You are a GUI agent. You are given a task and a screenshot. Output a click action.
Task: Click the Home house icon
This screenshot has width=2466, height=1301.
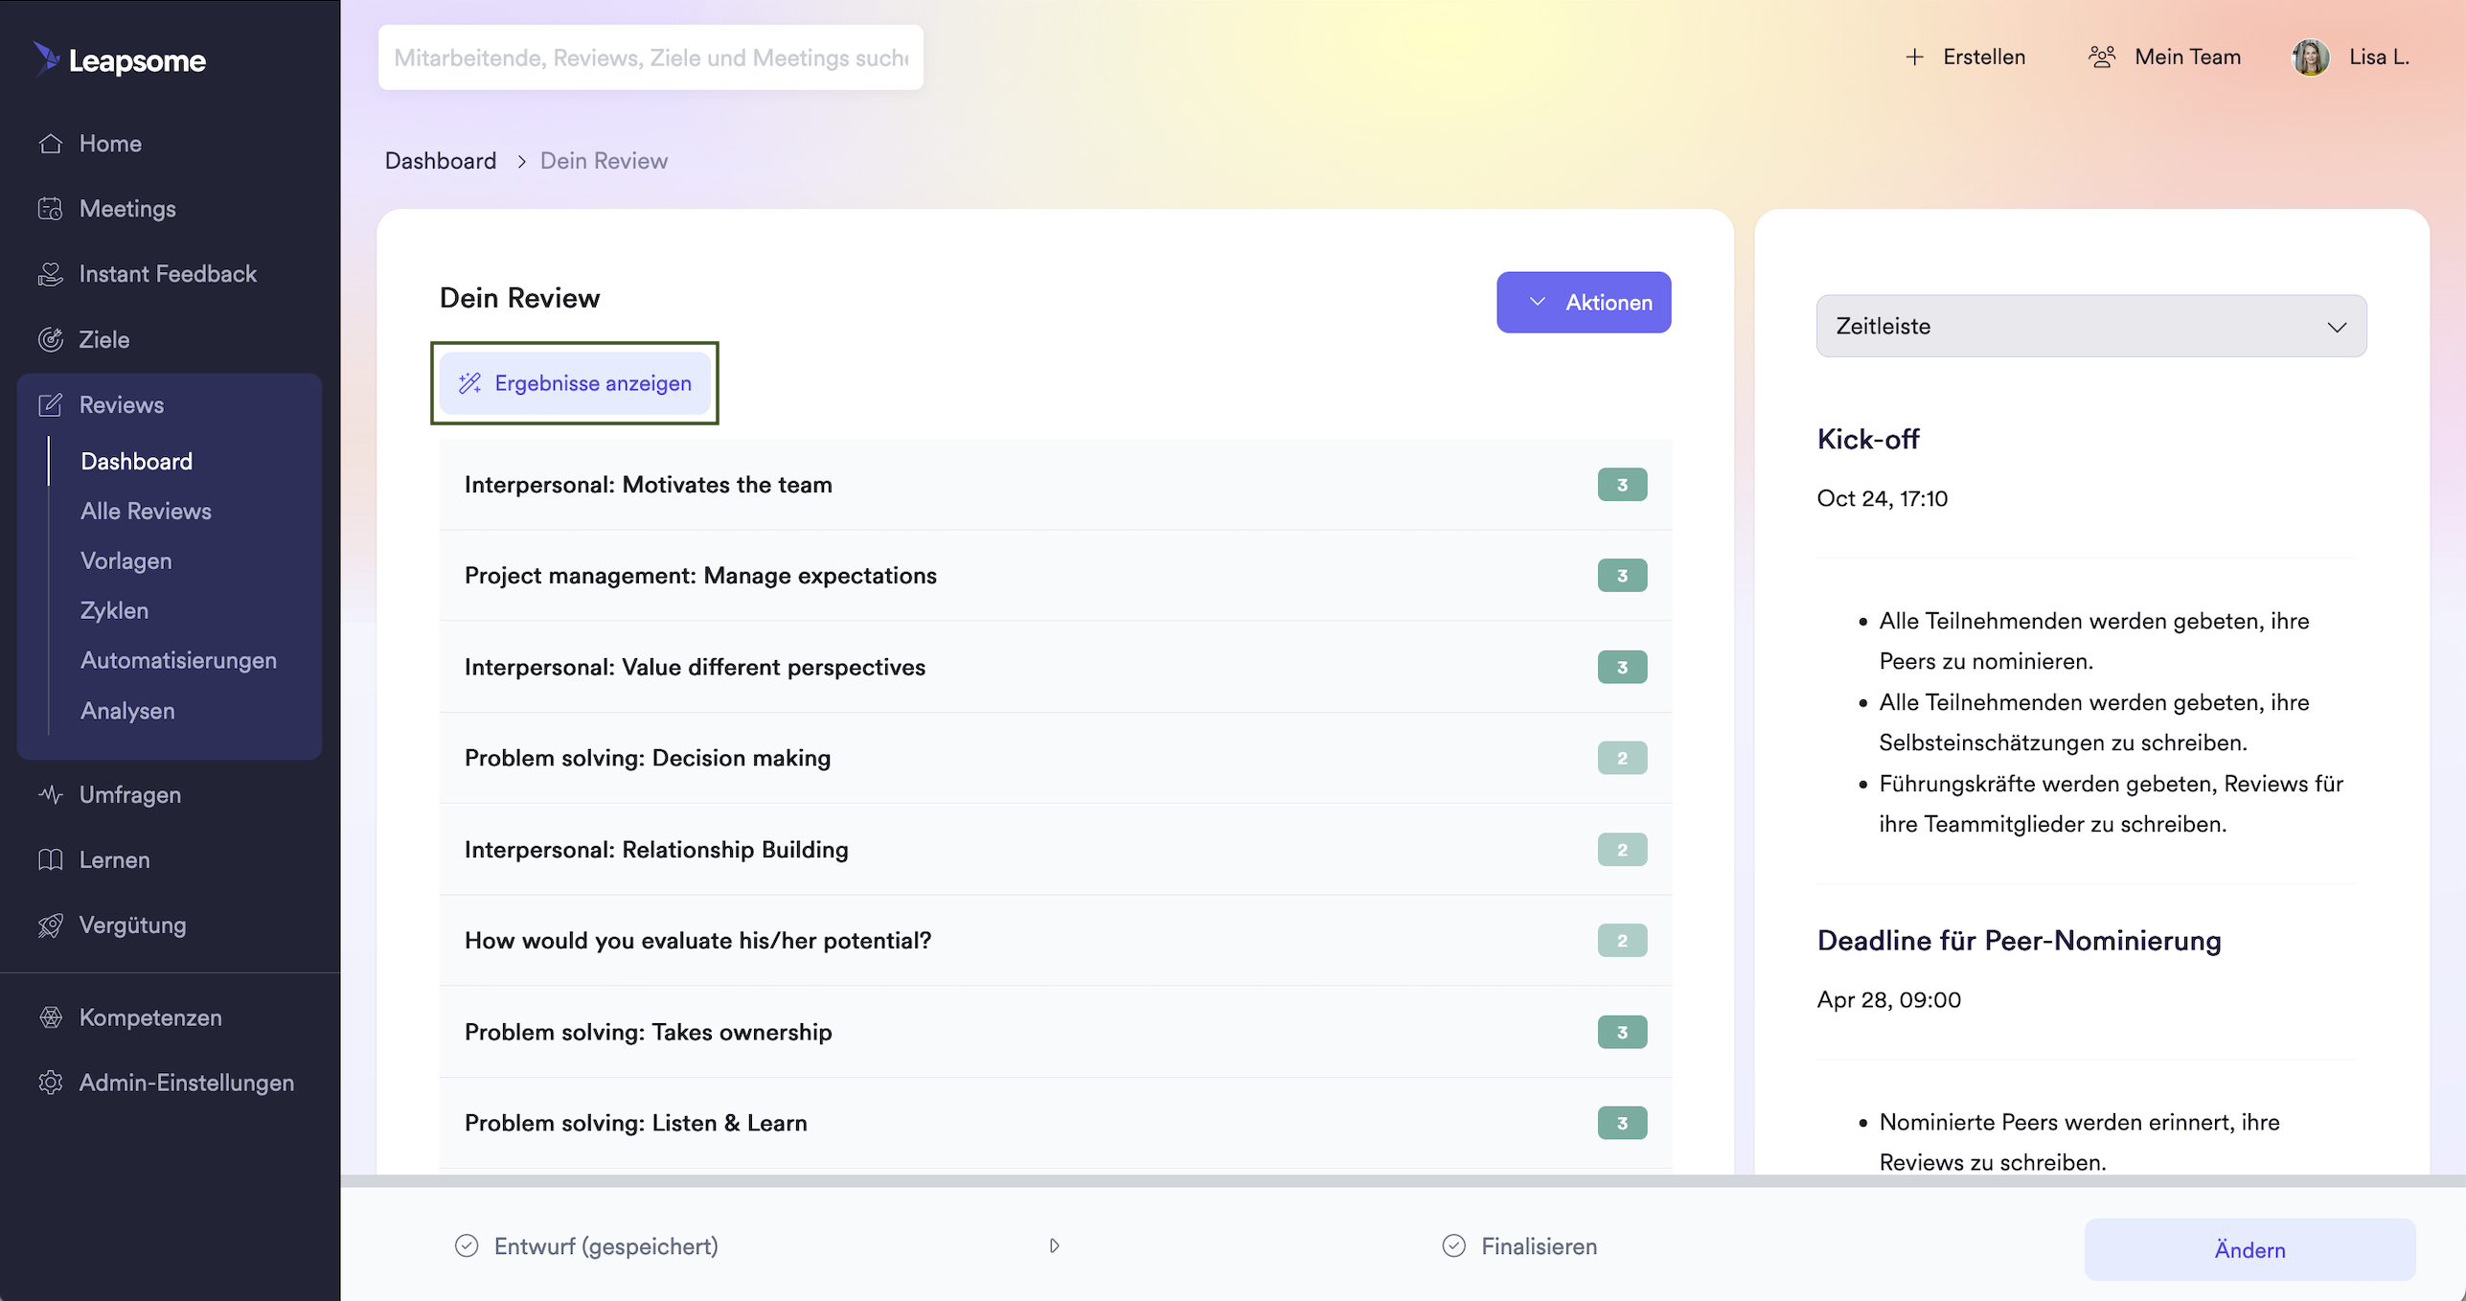click(51, 144)
